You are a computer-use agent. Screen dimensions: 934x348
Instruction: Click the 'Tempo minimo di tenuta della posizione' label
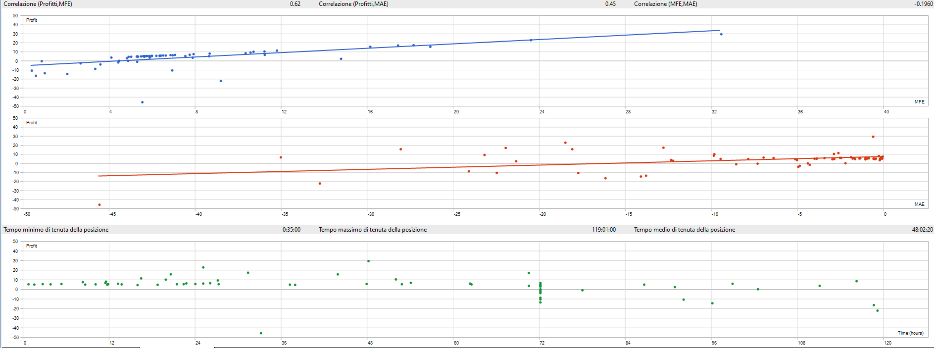56,230
